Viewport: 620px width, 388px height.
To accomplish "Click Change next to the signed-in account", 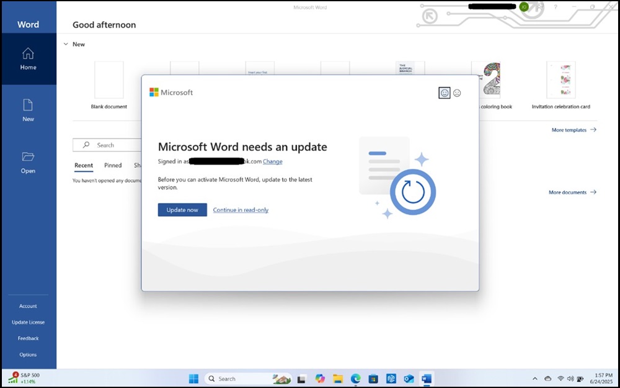I will click(273, 161).
